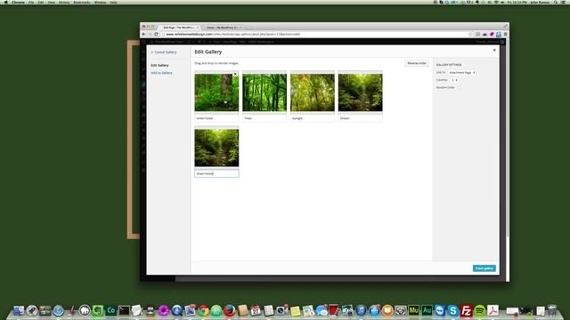This screenshot has width=570, height=320.
Task: Select the Green Forest thumbnail in first row
Action: (216, 92)
